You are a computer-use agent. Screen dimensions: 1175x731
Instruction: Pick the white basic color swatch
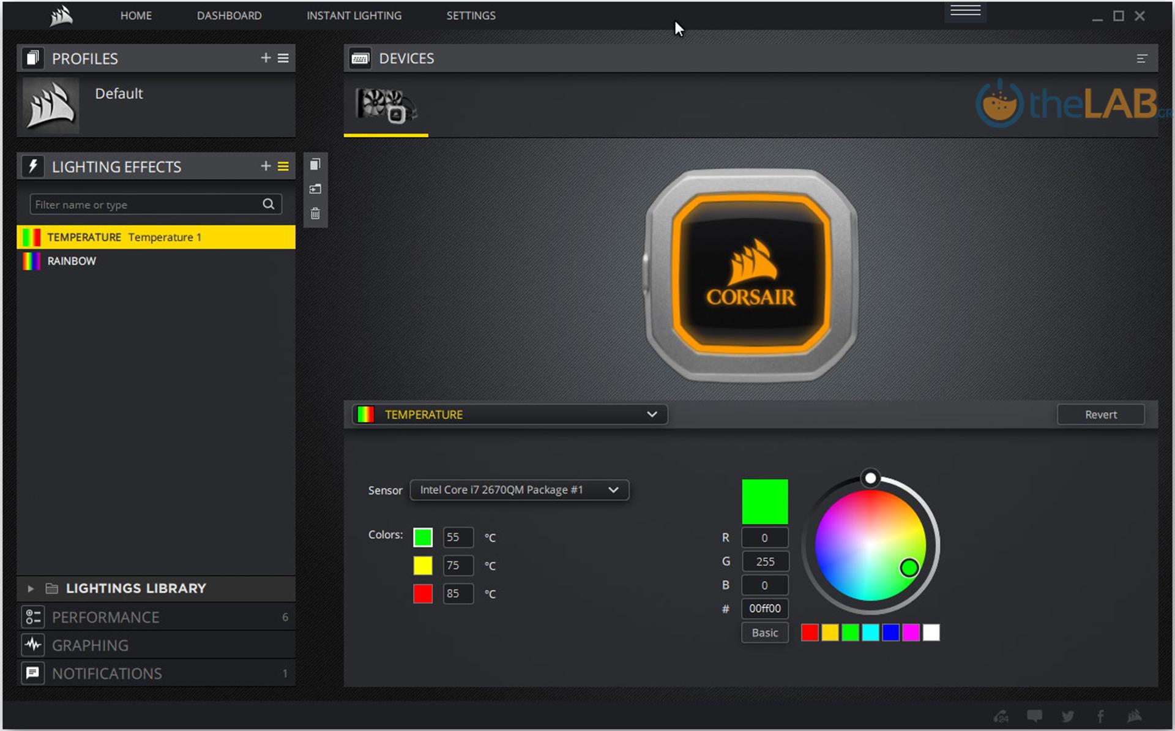[x=931, y=632]
